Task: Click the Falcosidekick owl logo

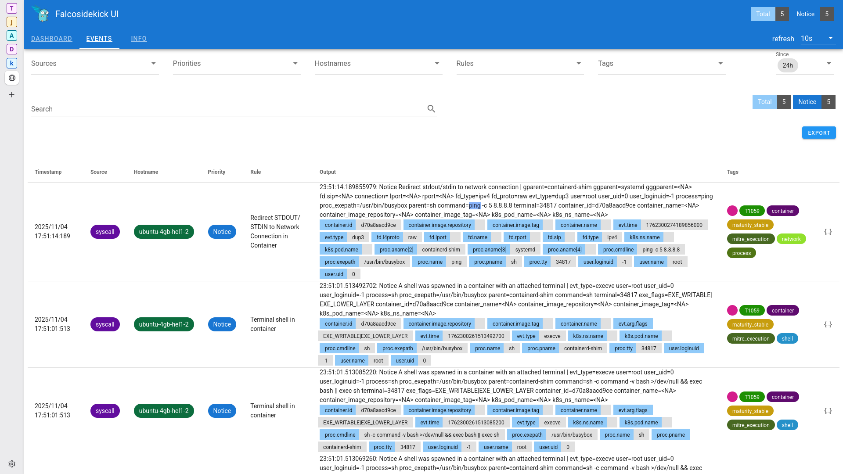Action: [x=42, y=14]
